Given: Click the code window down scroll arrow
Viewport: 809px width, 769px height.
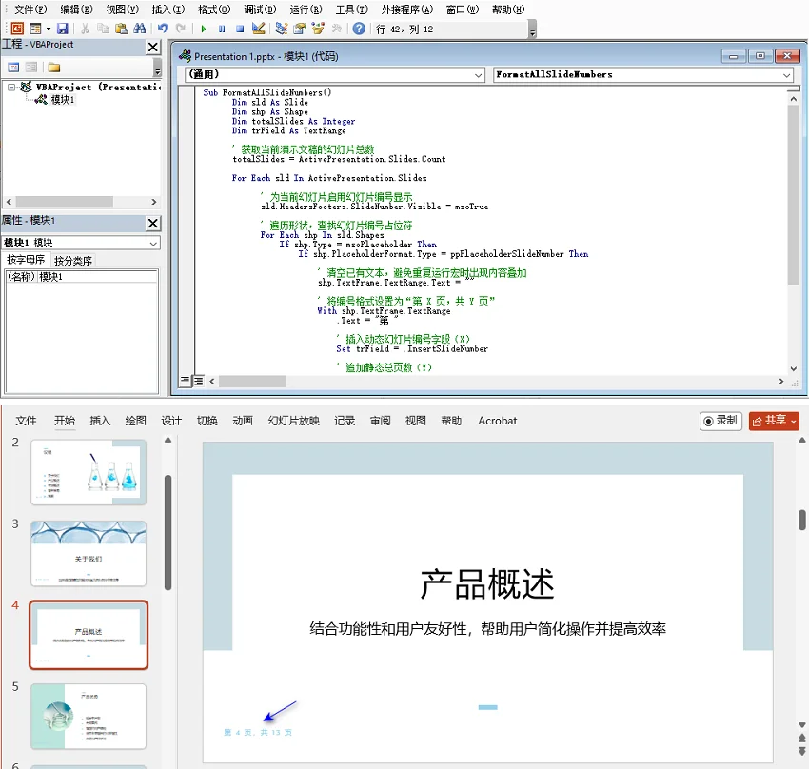Looking at the screenshot, I should (794, 368).
